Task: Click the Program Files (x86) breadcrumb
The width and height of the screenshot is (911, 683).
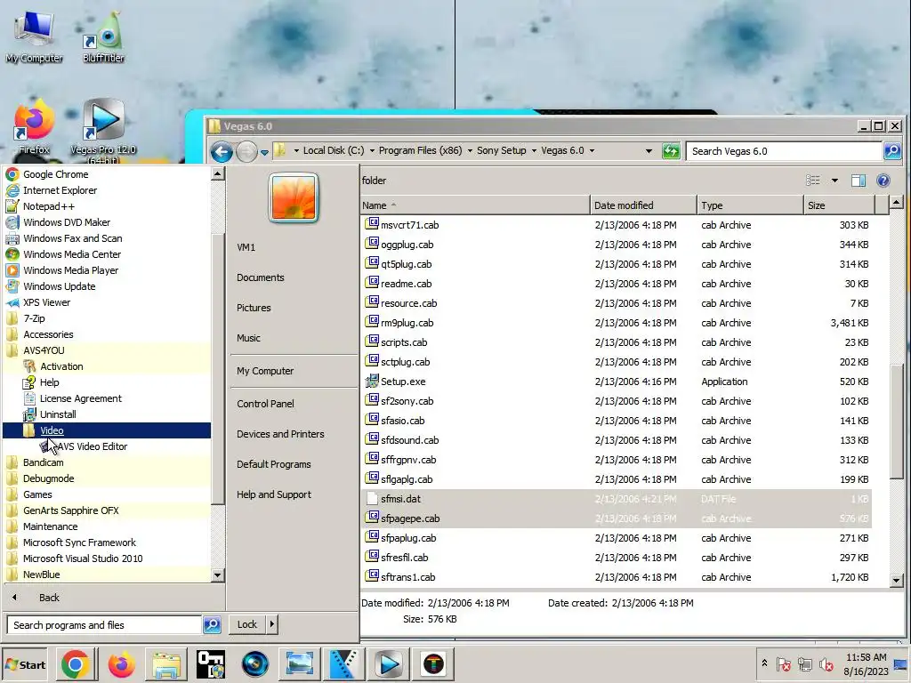Action: (421, 150)
